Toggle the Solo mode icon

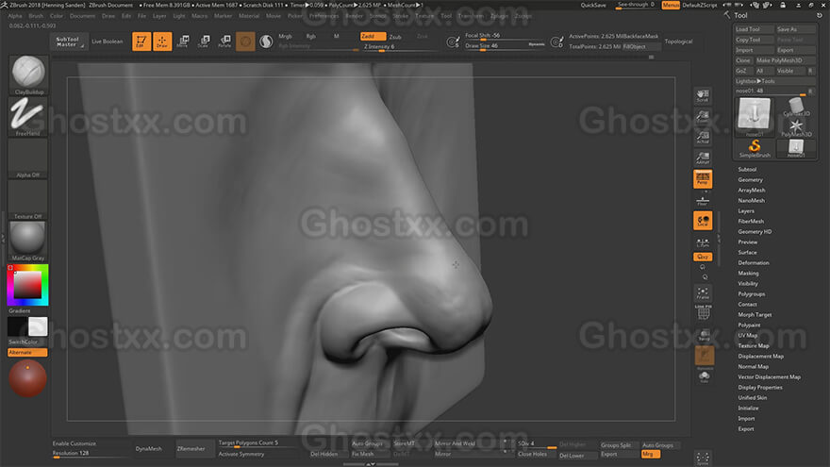(x=704, y=376)
